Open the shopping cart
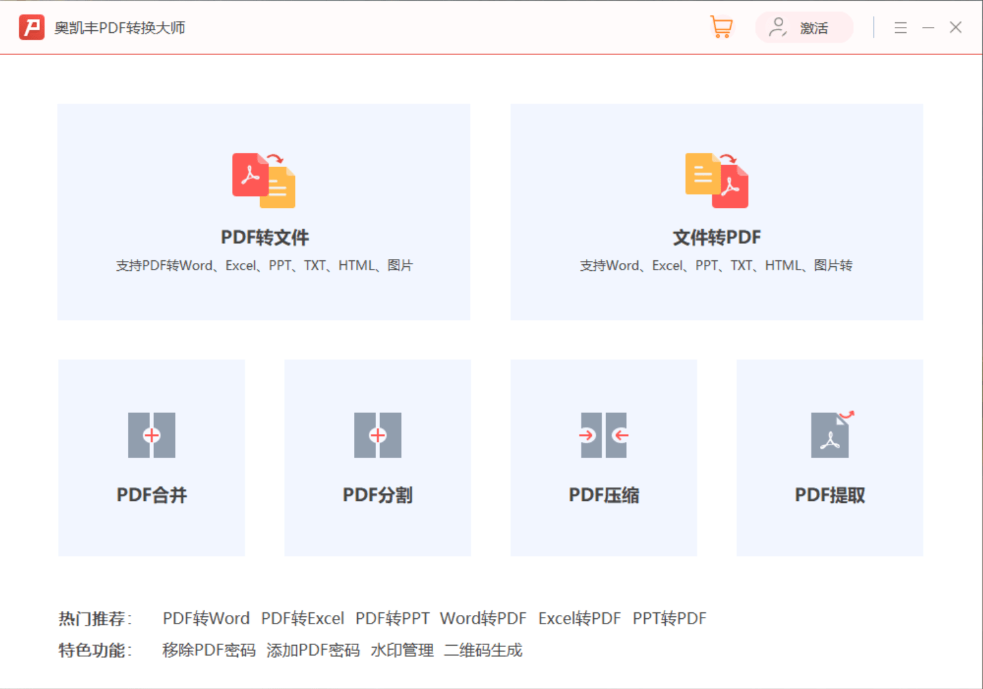Screen dimensions: 983x689 (x=721, y=27)
